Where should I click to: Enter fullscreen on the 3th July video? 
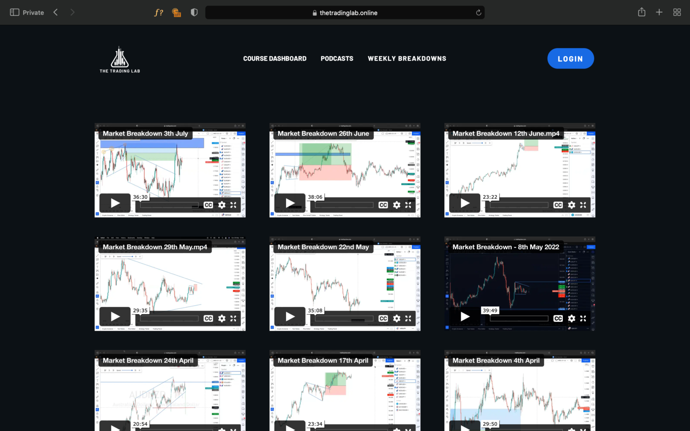234,205
